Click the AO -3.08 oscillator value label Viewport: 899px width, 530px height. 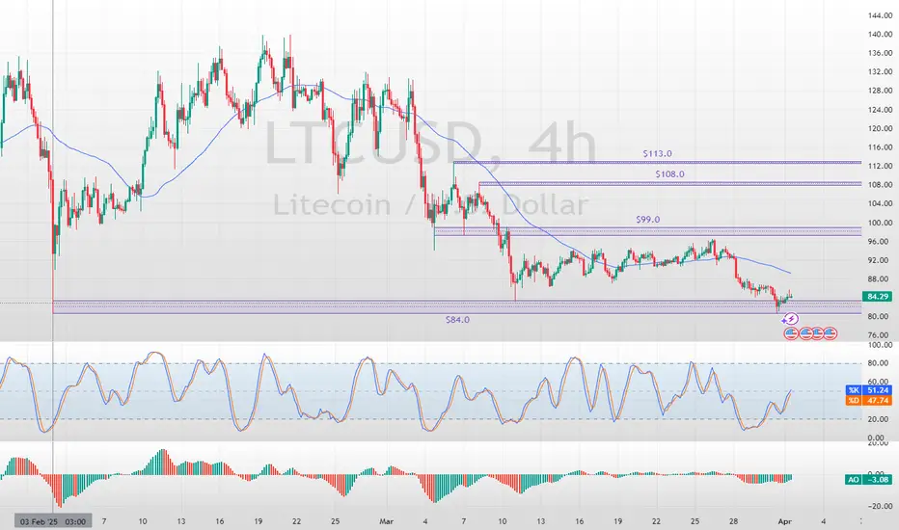(x=868, y=480)
